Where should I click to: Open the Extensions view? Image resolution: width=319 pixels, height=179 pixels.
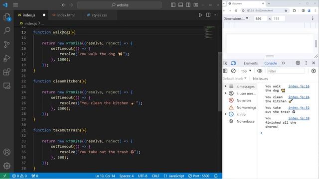[7, 72]
